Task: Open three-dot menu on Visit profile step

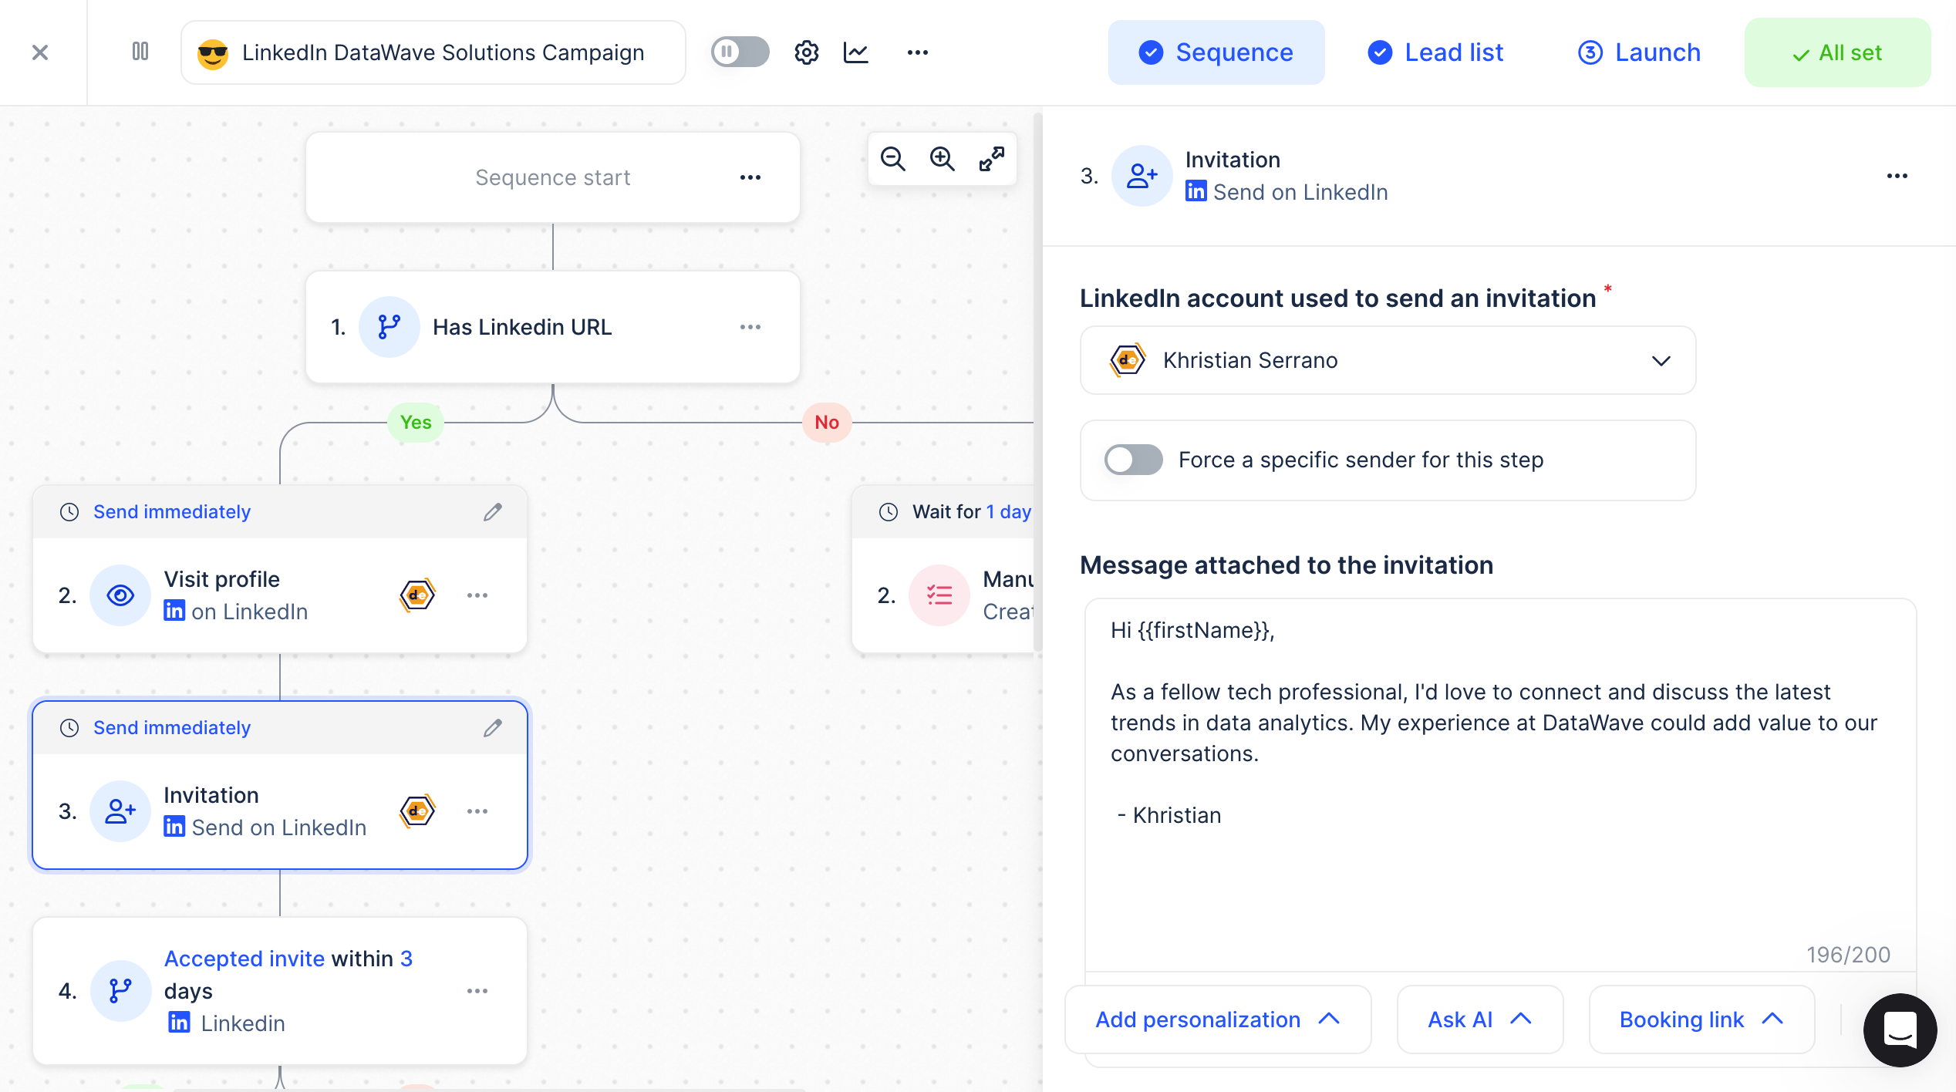Action: click(x=477, y=595)
